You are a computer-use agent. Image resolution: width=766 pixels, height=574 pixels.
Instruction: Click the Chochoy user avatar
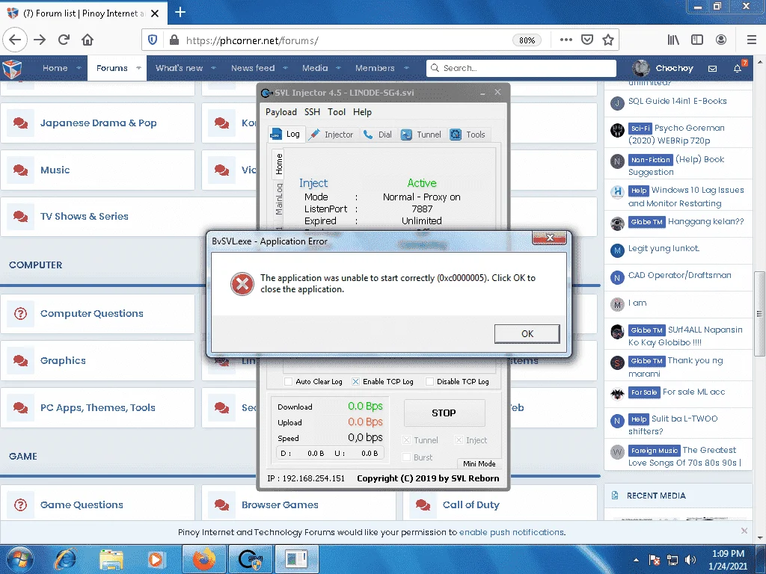[641, 68]
